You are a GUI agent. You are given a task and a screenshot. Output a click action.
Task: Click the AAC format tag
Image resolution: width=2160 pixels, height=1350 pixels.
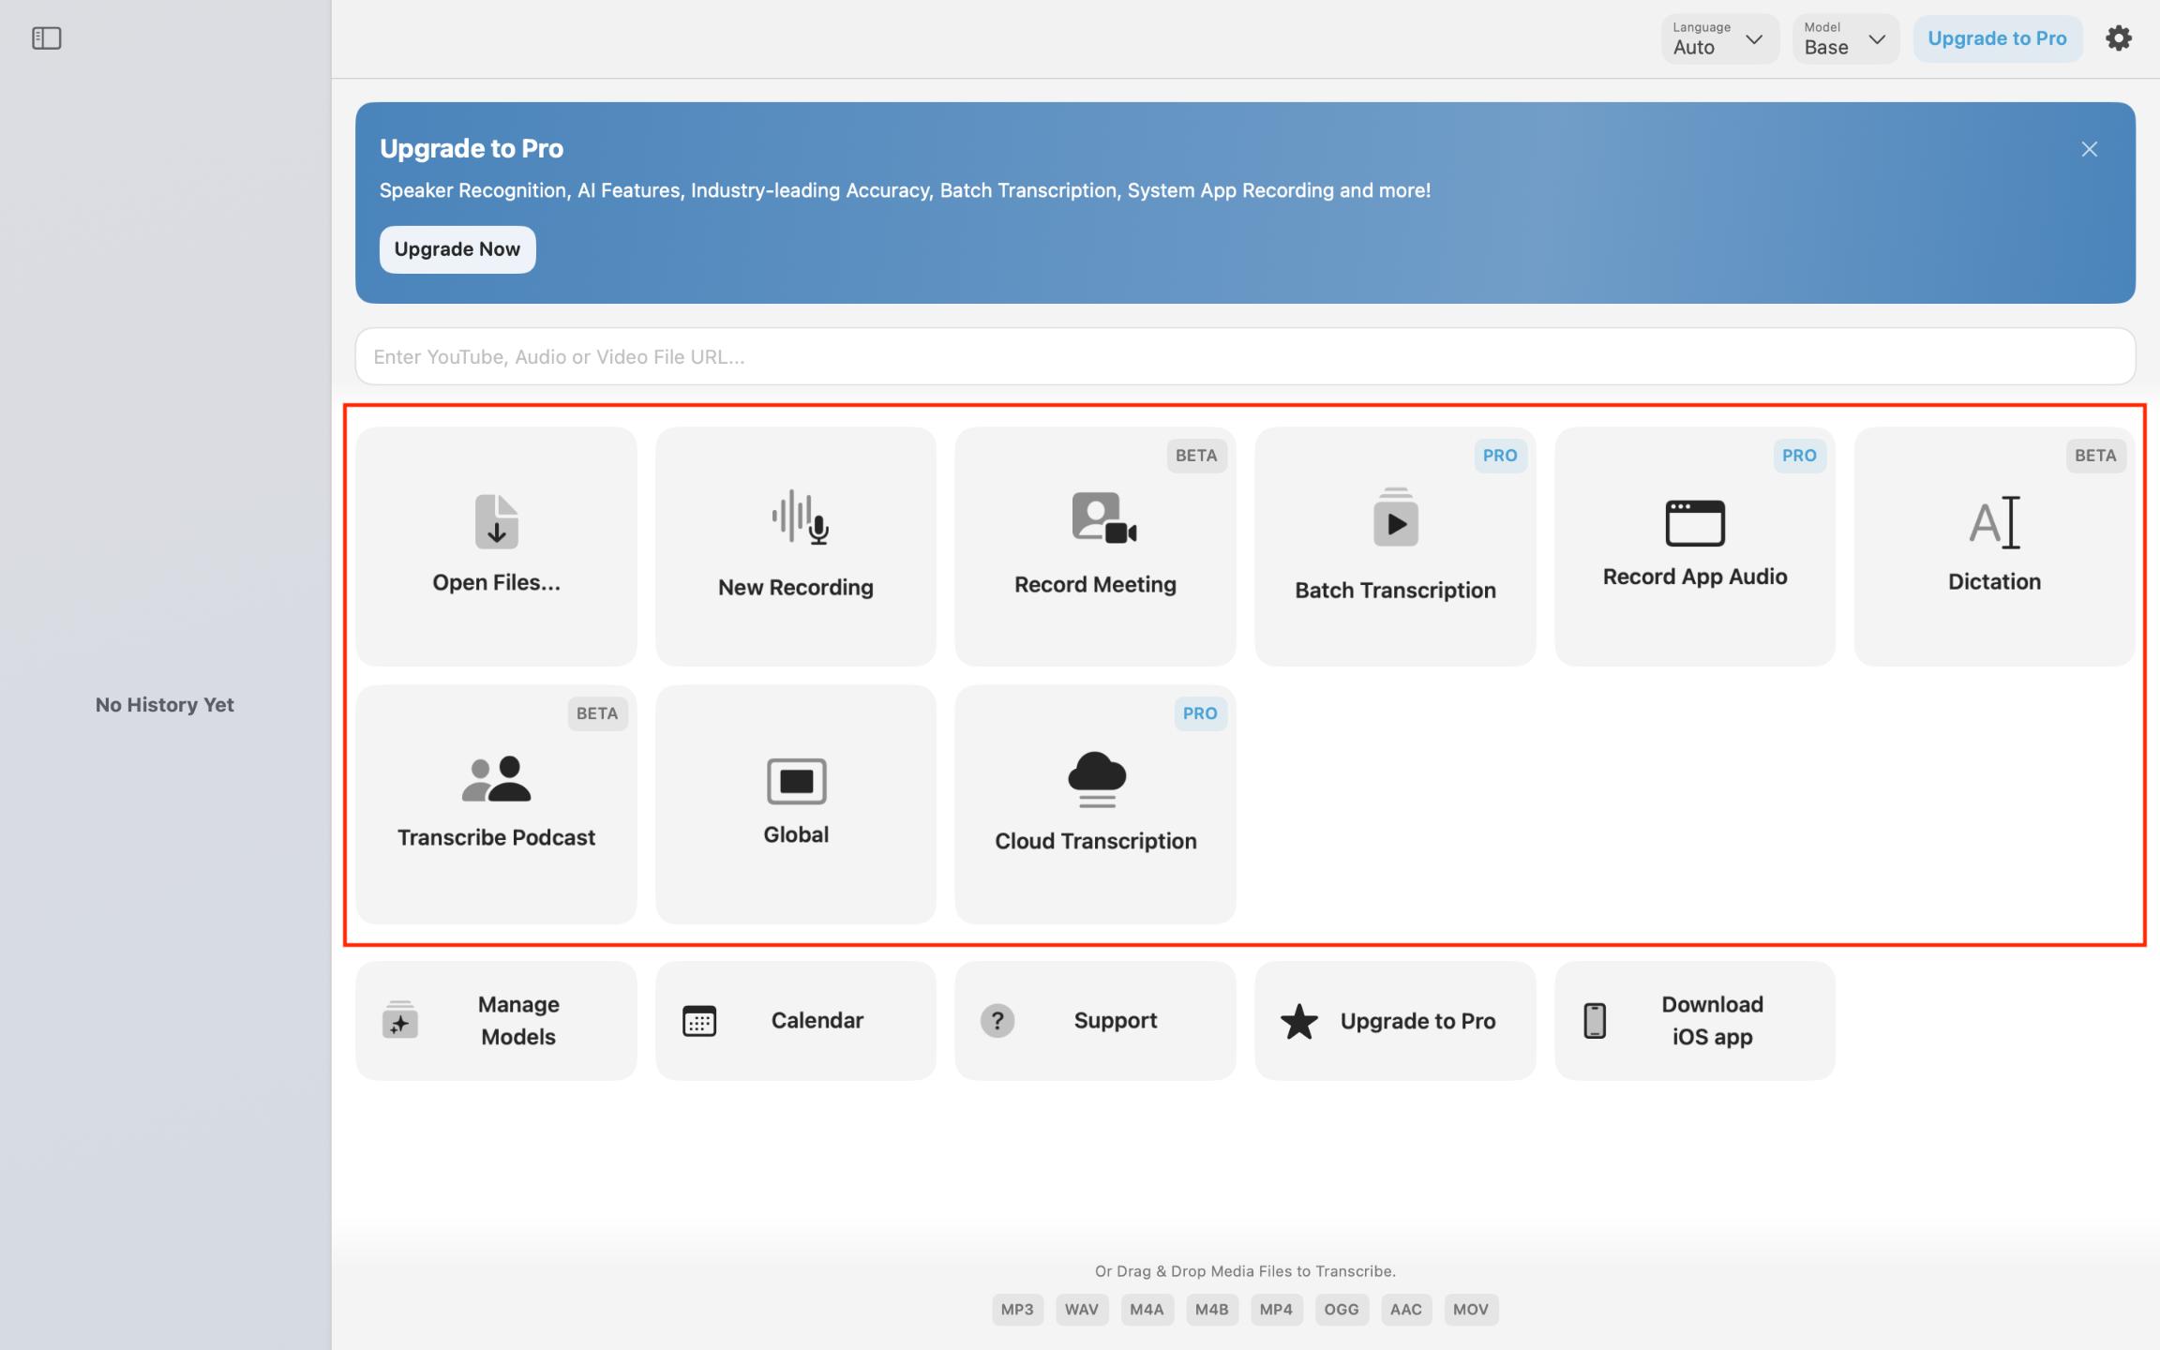click(1405, 1310)
